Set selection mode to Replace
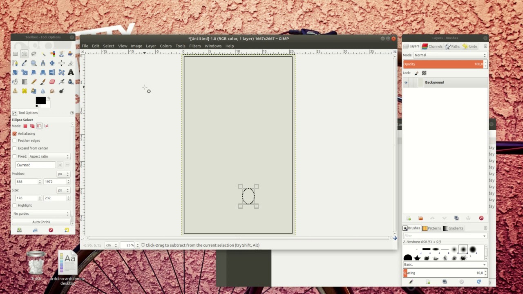 (25, 126)
